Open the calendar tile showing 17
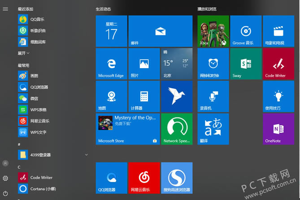 (112, 31)
